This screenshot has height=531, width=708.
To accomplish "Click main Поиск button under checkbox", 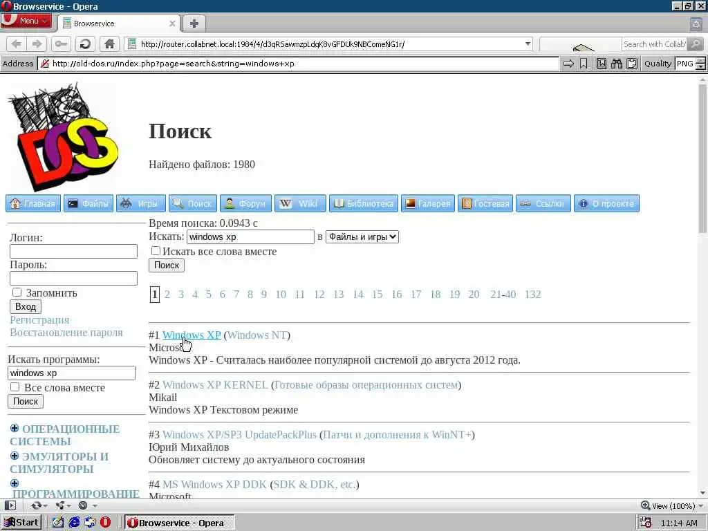I will (x=167, y=265).
